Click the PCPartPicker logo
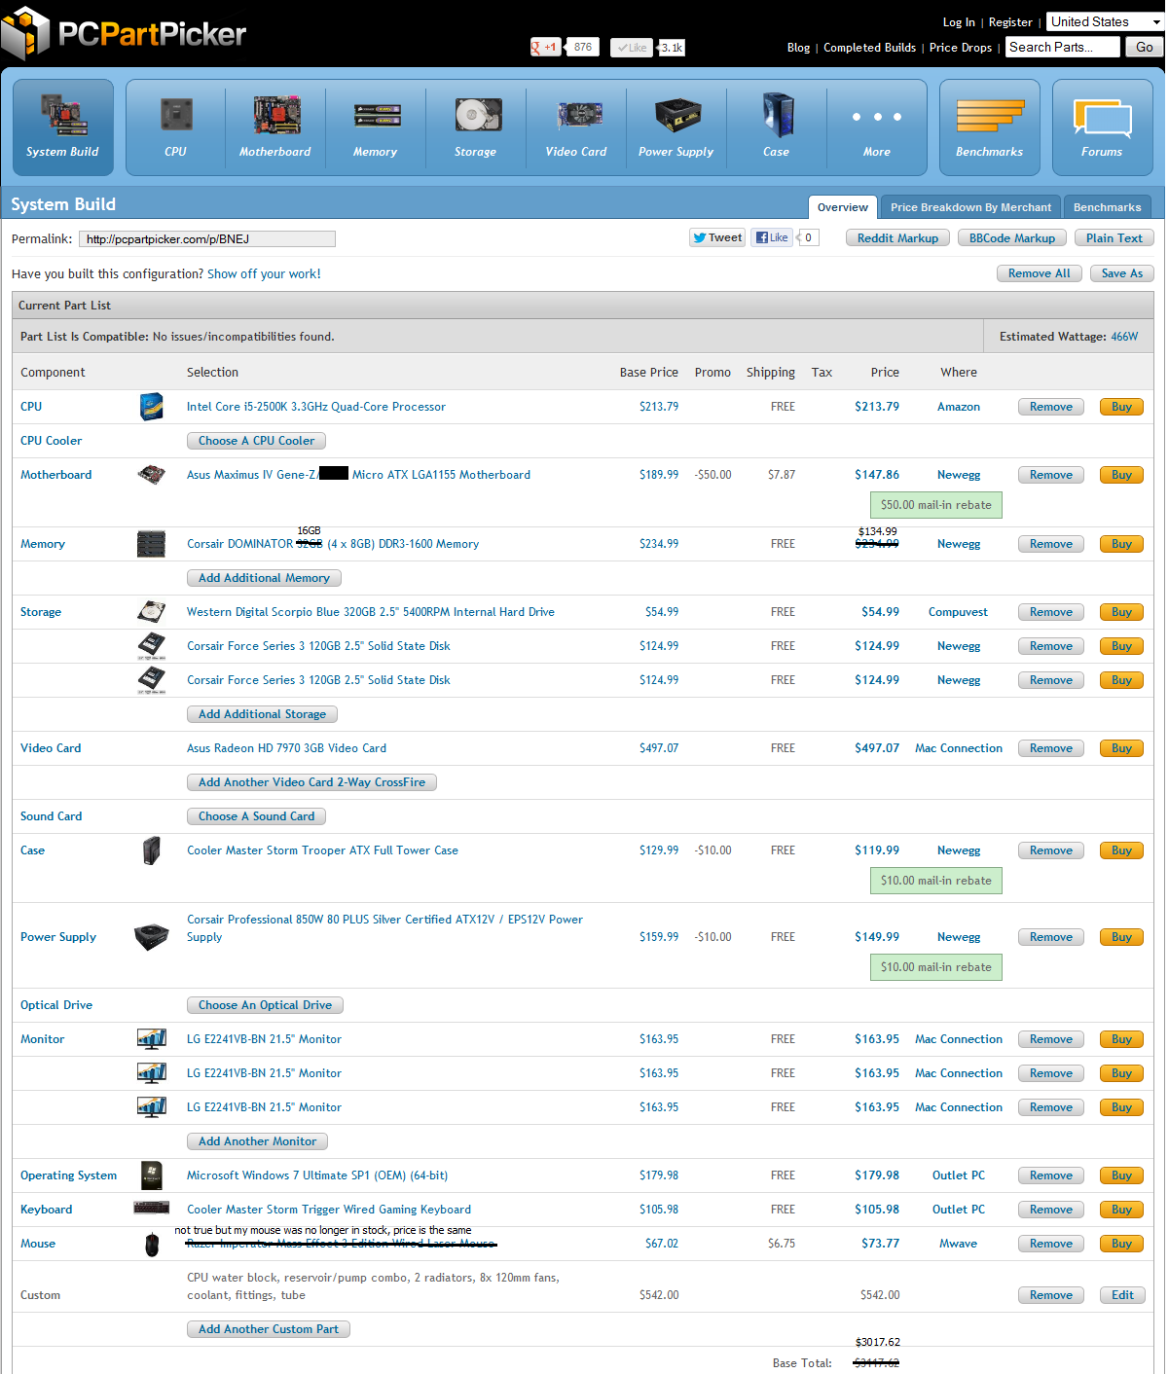The image size is (1169, 1374). (124, 33)
